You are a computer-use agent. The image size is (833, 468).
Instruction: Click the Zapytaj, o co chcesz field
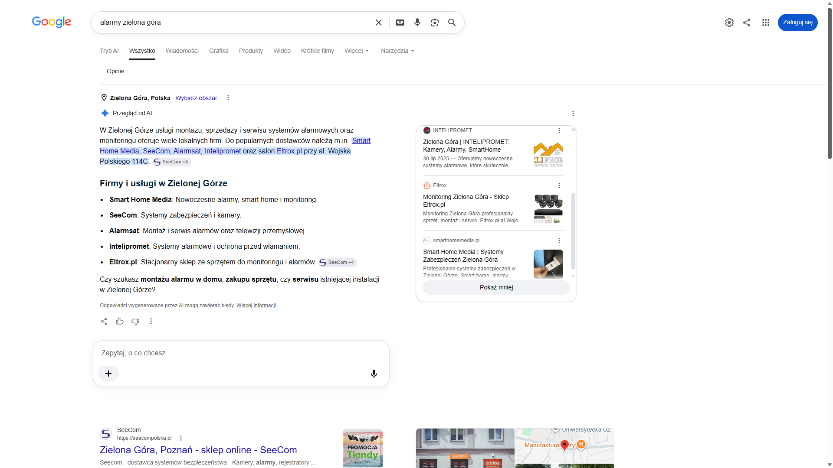(241, 353)
